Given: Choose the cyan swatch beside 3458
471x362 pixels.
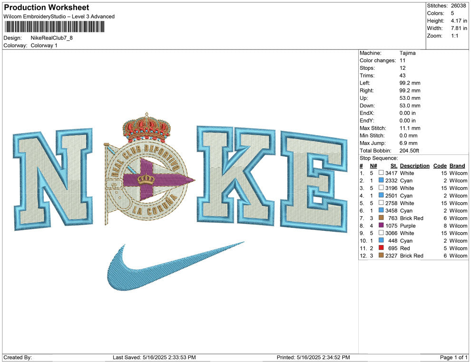Looking at the screenshot, I should coord(381,210).
